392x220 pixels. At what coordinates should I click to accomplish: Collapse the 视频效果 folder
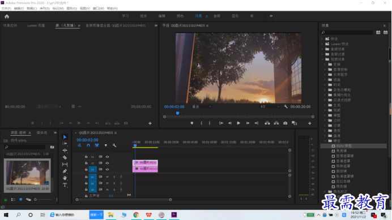[x=322, y=59]
